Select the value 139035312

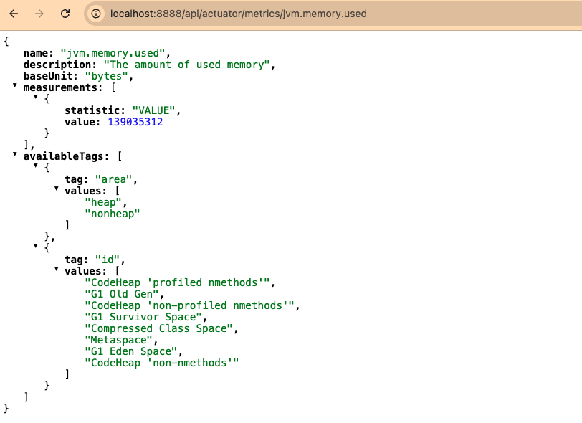tap(135, 122)
